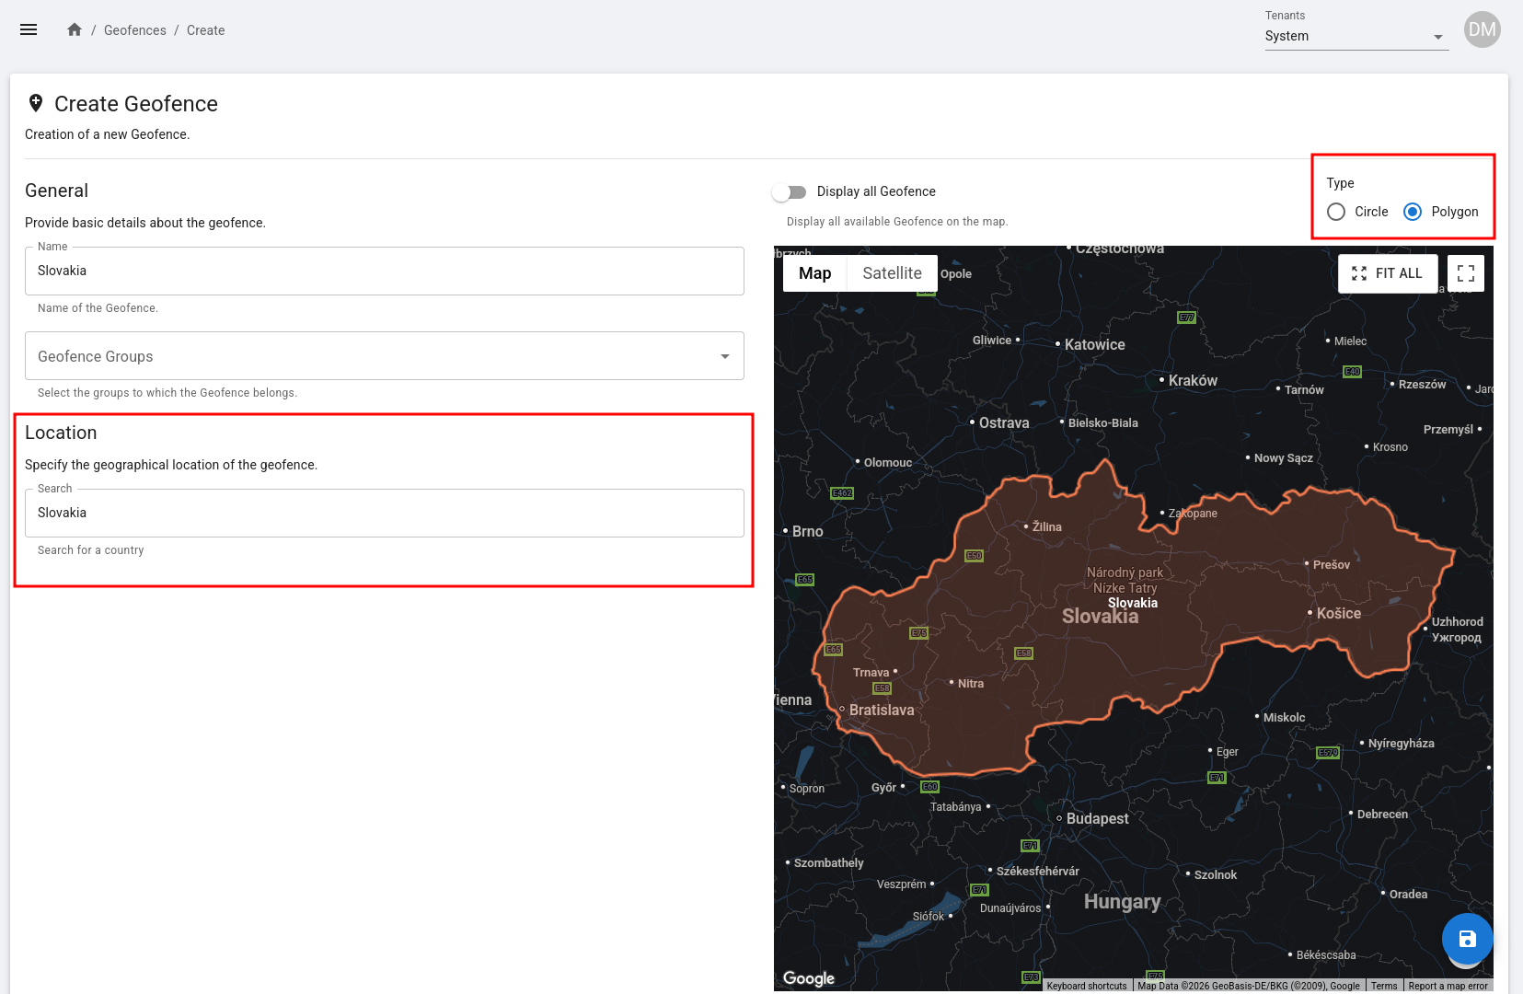This screenshot has width=1523, height=994.
Task: Select the Polygon type radio button
Action: point(1413,212)
